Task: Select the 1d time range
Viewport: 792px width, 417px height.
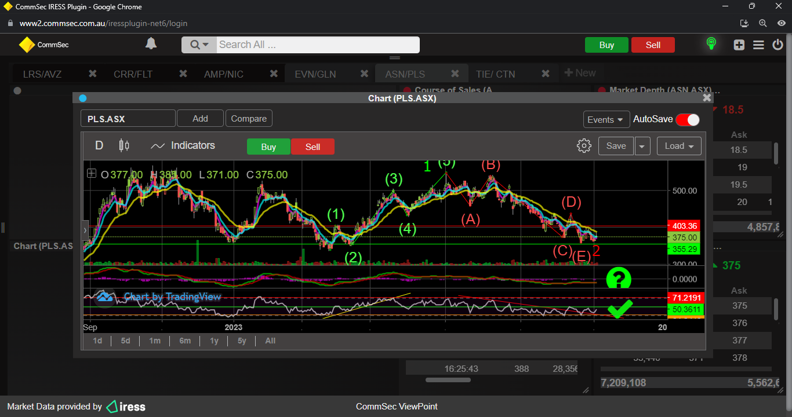Action: (x=97, y=341)
